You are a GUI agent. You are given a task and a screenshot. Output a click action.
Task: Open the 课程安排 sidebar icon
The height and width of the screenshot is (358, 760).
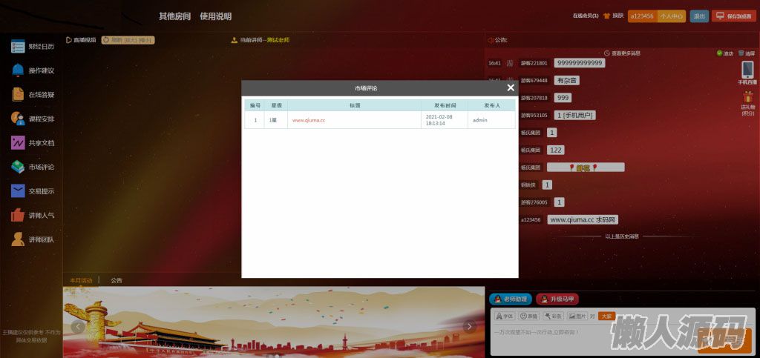[18, 119]
